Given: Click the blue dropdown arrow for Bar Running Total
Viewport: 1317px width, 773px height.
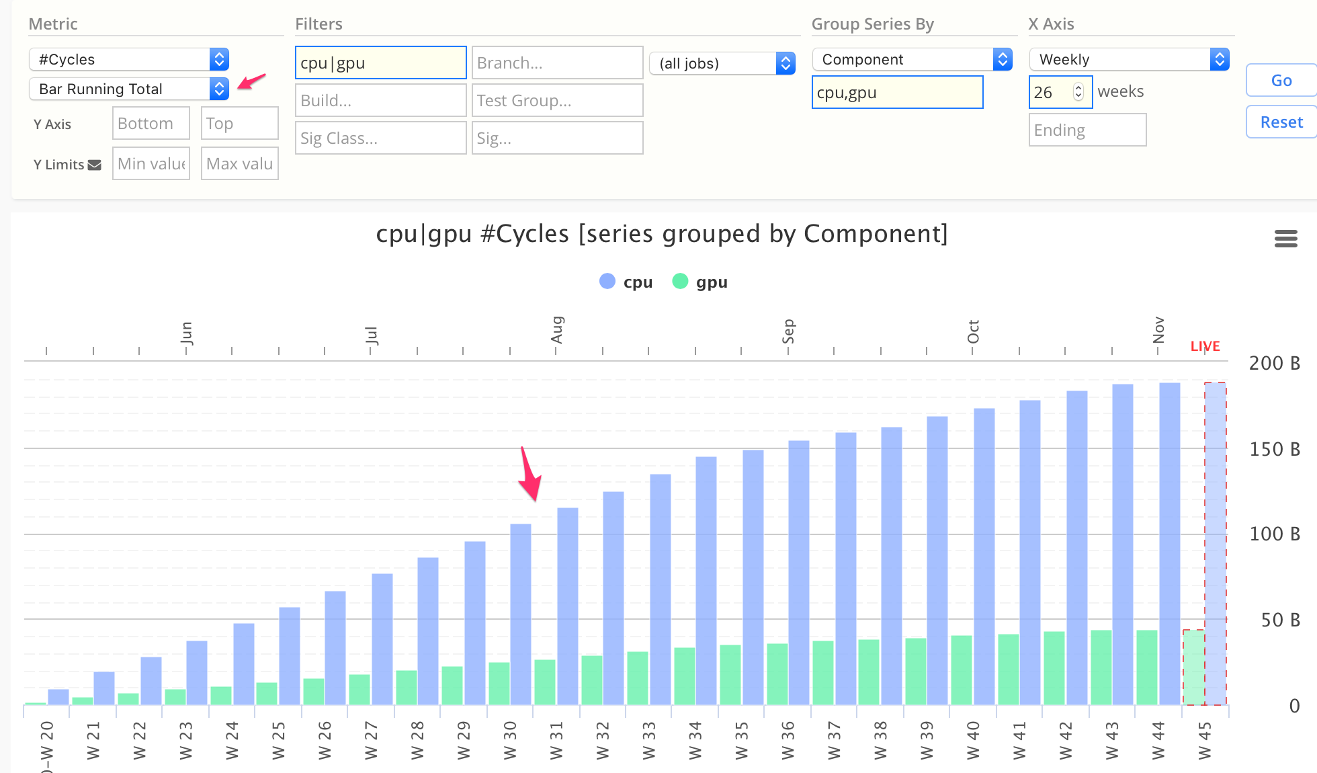Looking at the screenshot, I should [220, 89].
